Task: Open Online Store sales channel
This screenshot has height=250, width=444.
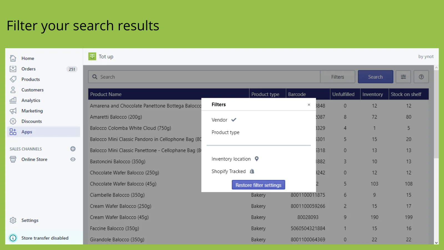Action: pyautogui.click(x=34, y=159)
